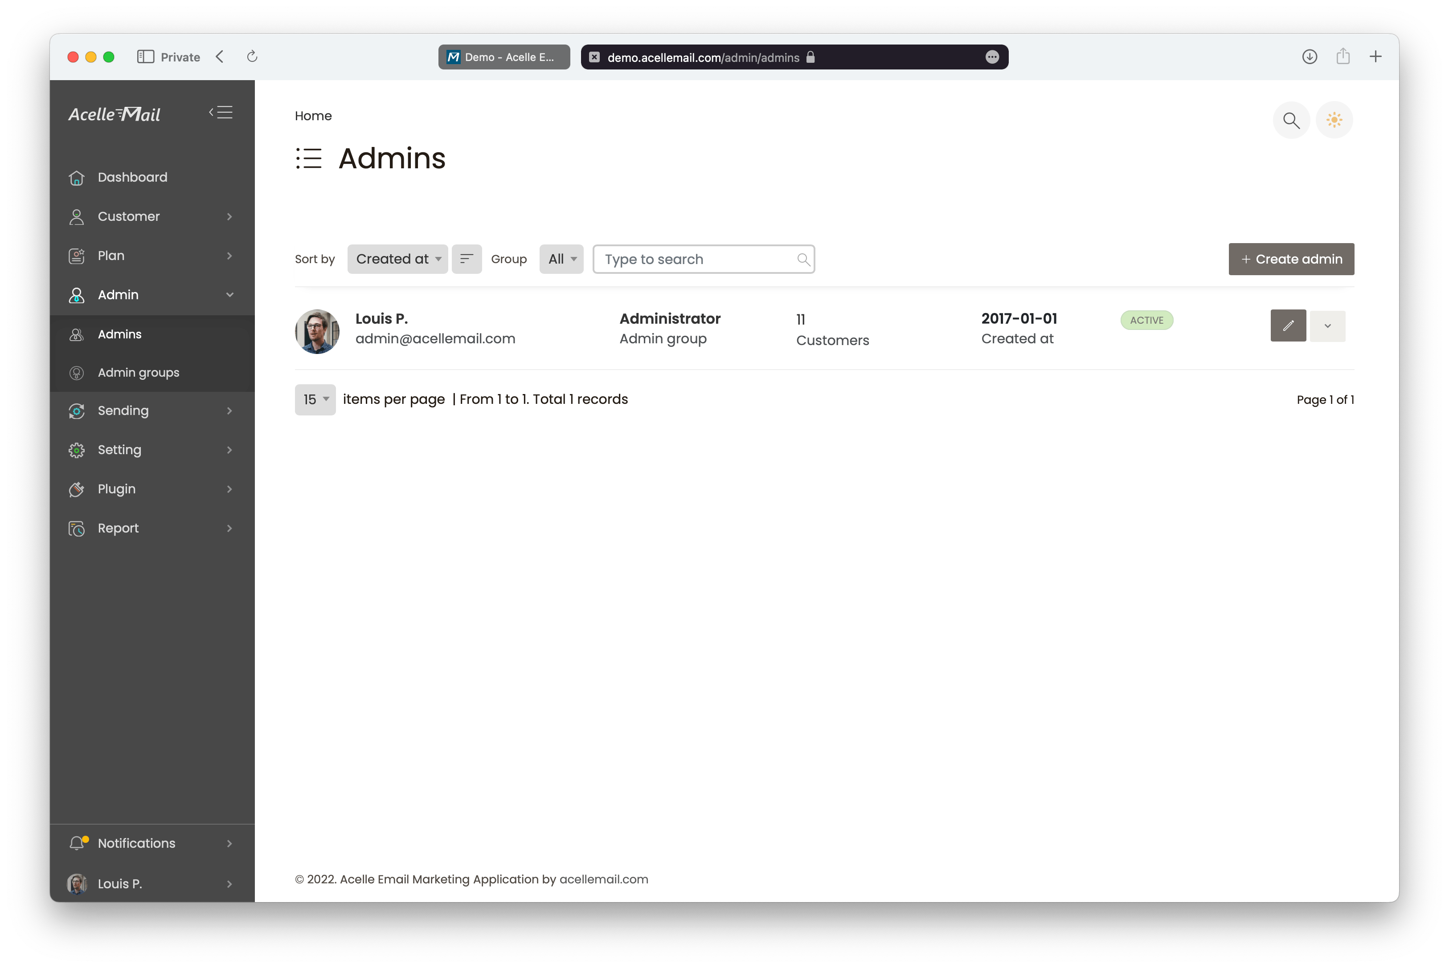Click the Report icon in sidebar
The width and height of the screenshot is (1449, 968).
(76, 528)
